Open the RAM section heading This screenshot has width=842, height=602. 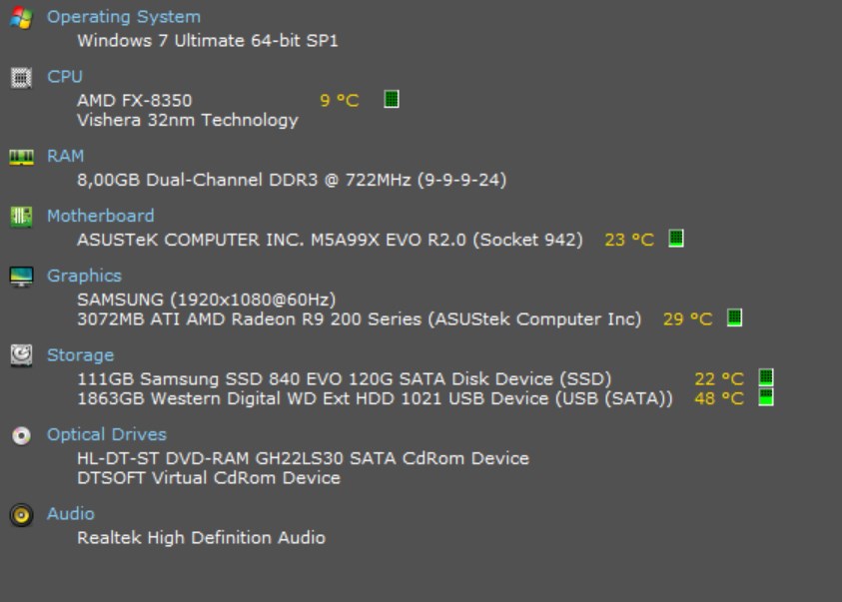pyautogui.click(x=65, y=156)
